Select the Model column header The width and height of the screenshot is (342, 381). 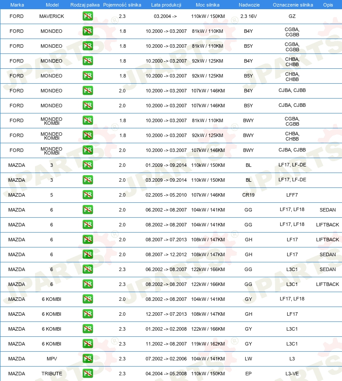point(52,5)
